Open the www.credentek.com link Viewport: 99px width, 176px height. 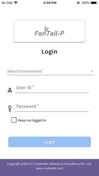[49, 168]
